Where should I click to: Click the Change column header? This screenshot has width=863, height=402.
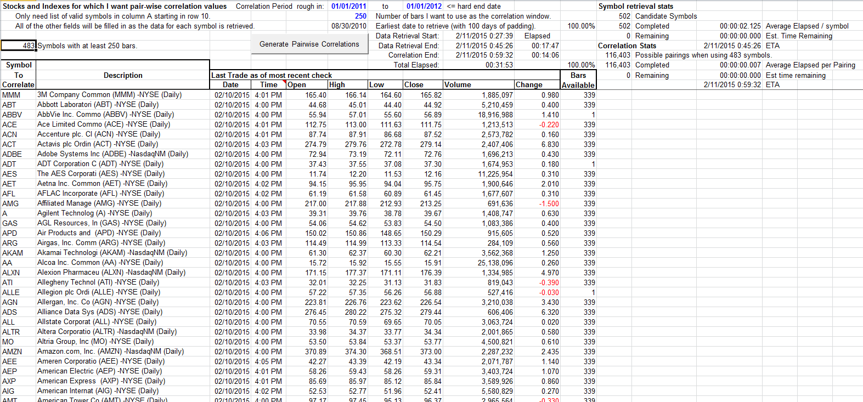click(x=537, y=84)
